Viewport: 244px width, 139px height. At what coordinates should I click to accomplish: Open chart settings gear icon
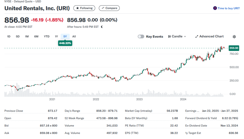click(x=234, y=36)
